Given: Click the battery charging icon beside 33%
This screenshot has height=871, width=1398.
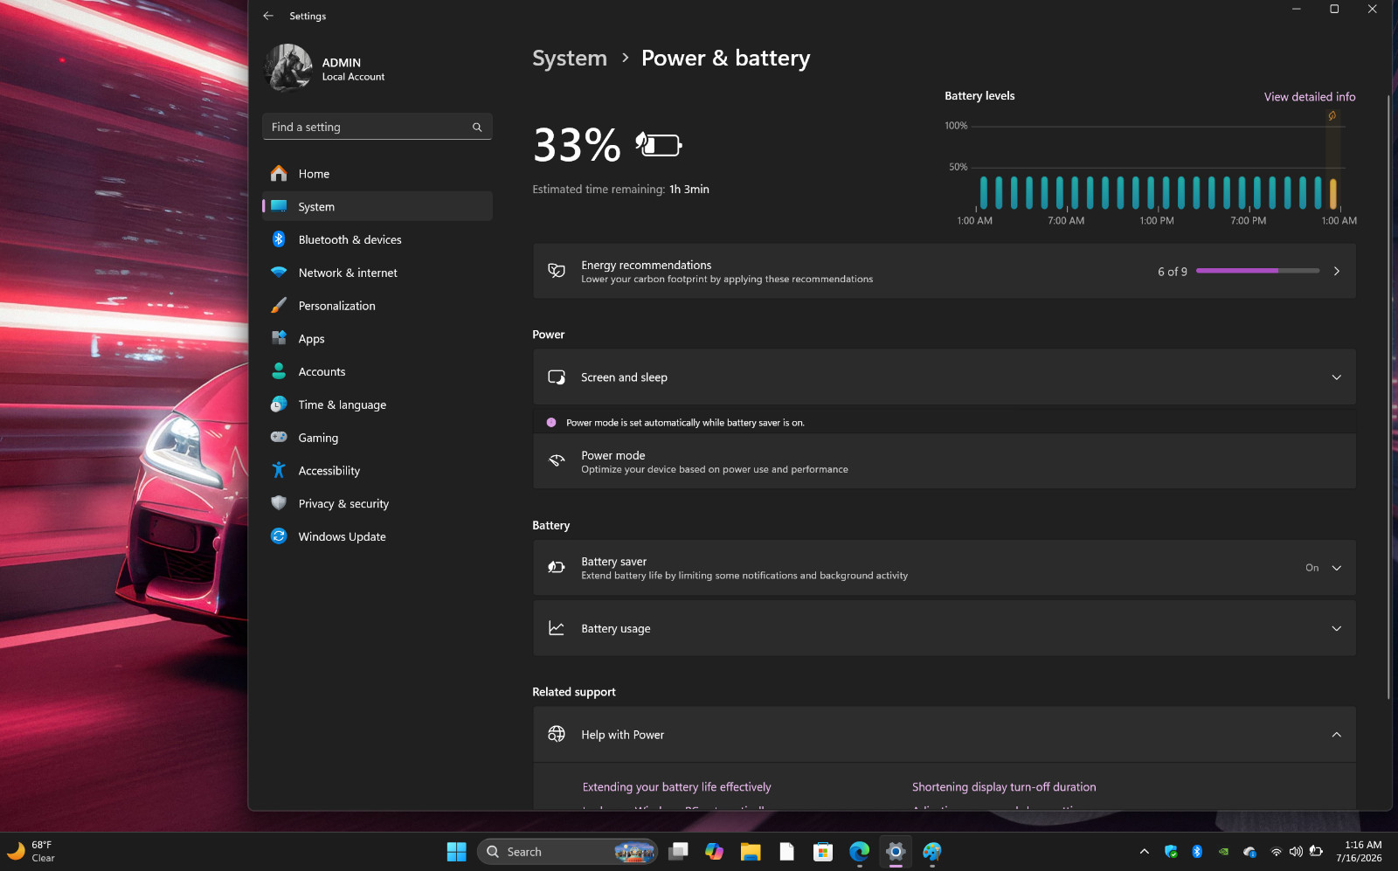Looking at the screenshot, I should [658, 144].
